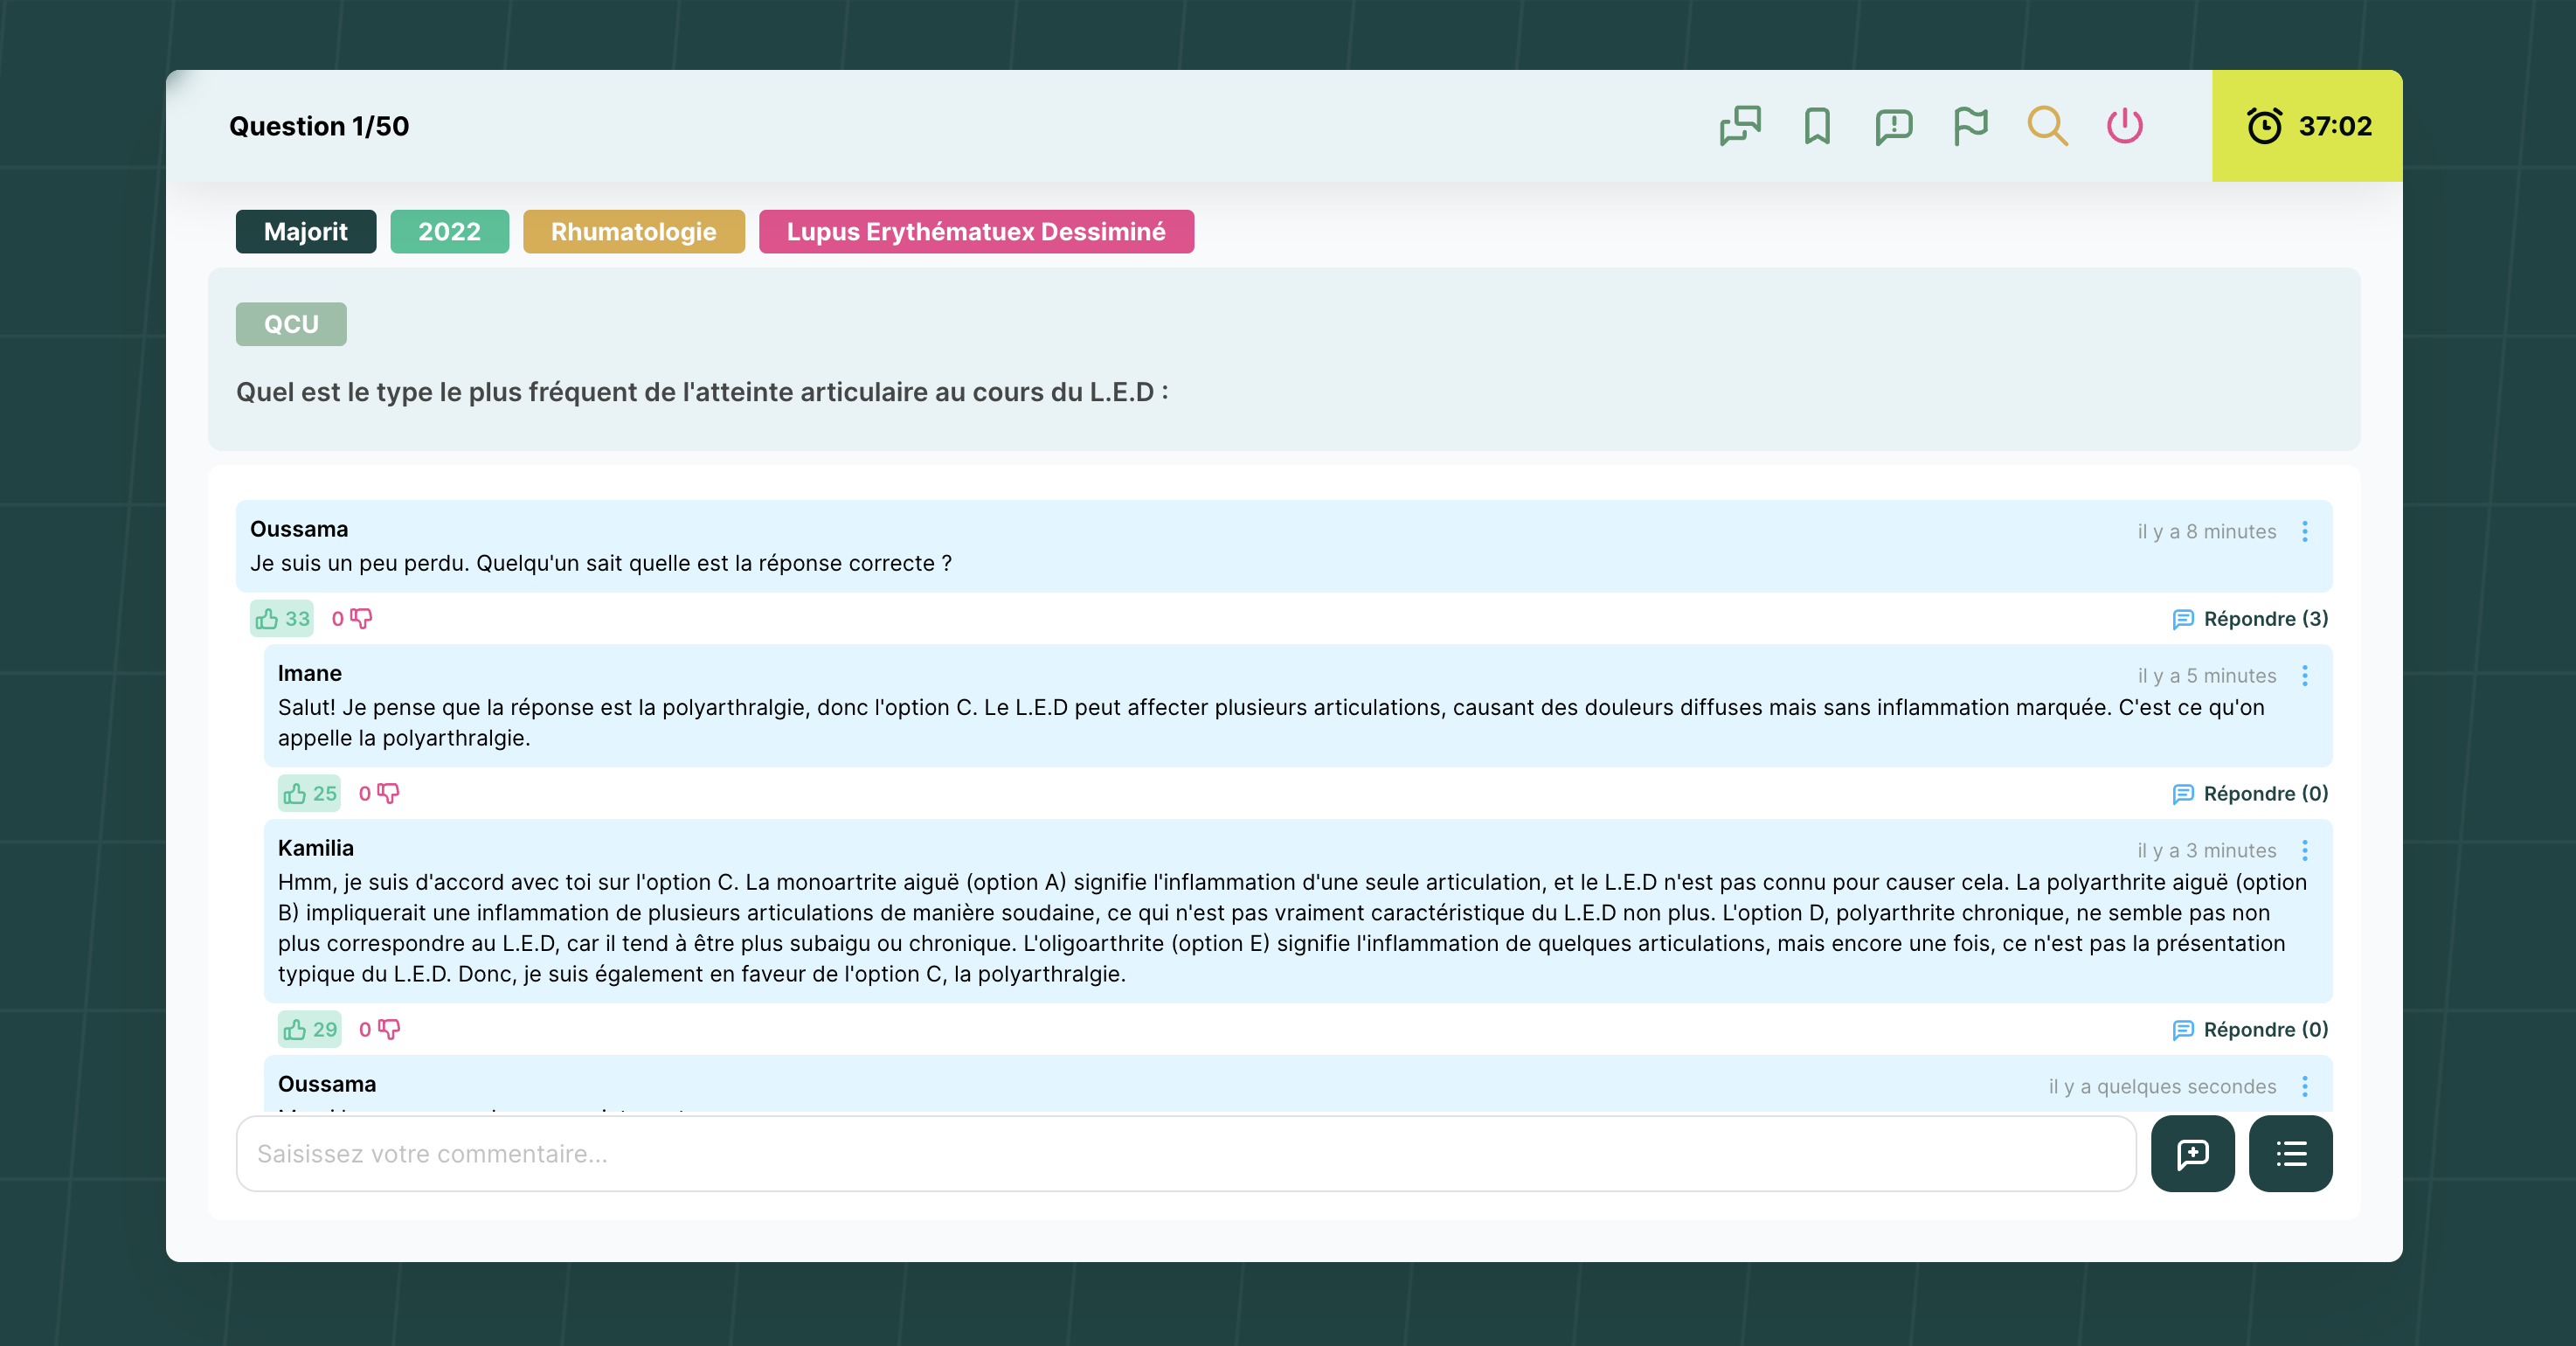Bookmark this question
The height and width of the screenshot is (1346, 2576).
pyautogui.click(x=1817, y=126)
